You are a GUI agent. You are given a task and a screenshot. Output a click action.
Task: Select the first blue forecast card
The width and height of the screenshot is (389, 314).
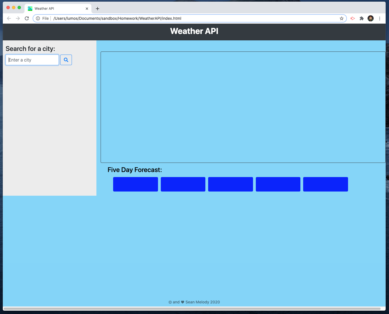pyautogui.click(x=135, y=184)
